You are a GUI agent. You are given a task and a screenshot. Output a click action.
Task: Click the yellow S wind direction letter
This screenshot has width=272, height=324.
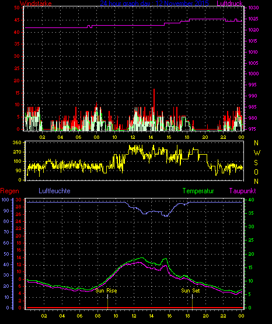tap(256, 163)
